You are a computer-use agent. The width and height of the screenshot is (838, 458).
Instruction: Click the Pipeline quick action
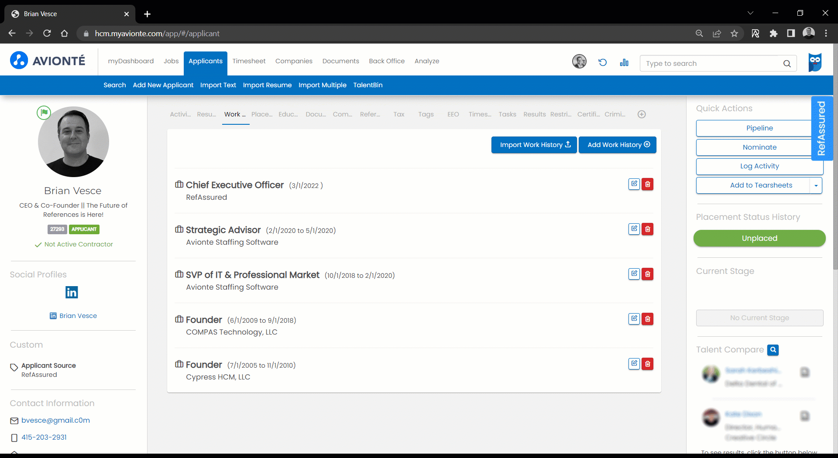point(754,128)
